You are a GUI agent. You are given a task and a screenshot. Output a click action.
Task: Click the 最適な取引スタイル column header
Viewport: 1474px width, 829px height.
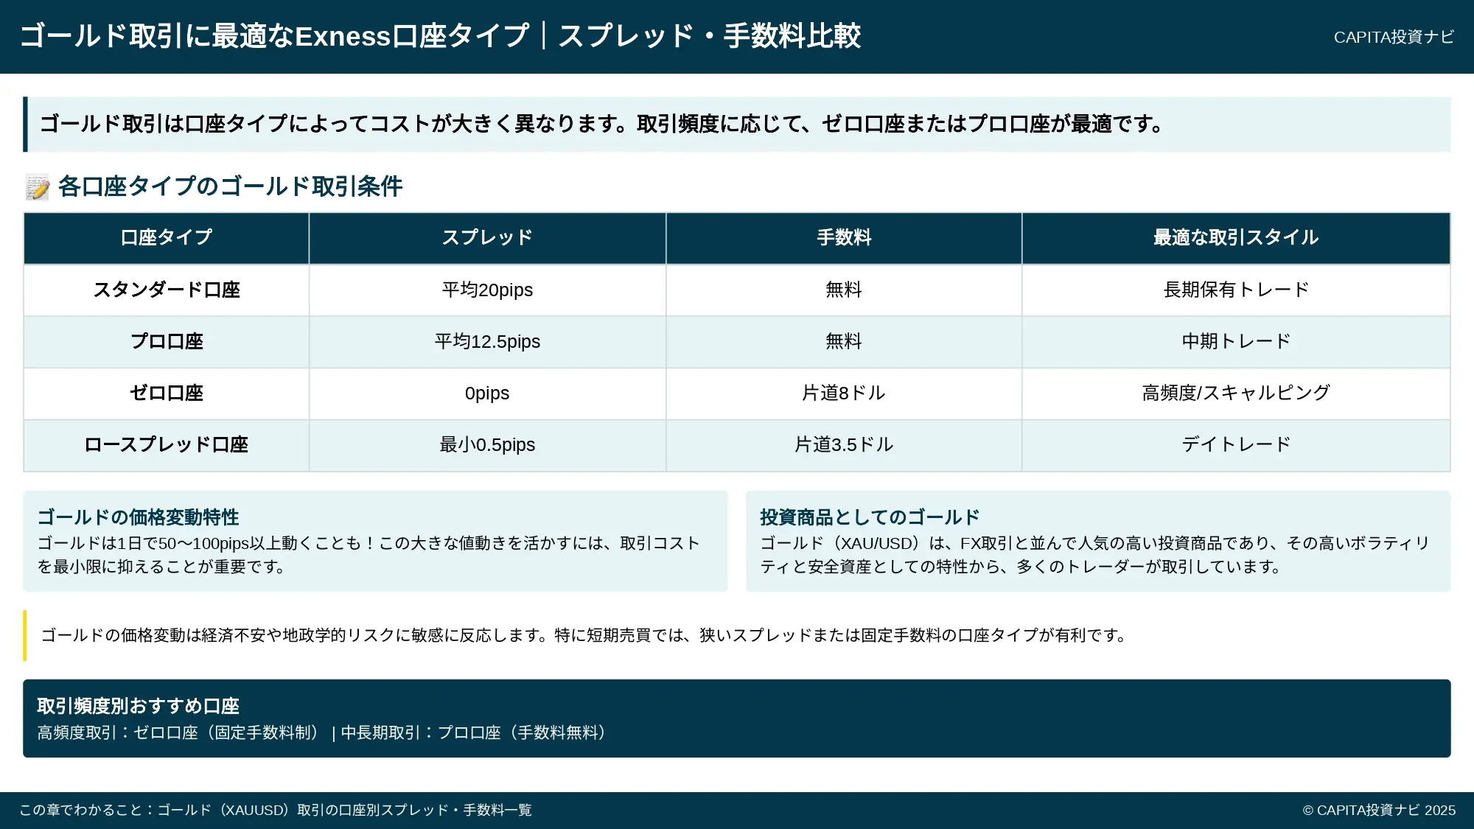(1236, 238)
